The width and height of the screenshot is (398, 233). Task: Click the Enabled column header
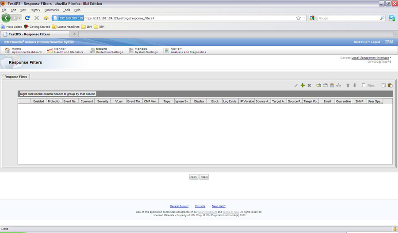click(x=38, y=101)
